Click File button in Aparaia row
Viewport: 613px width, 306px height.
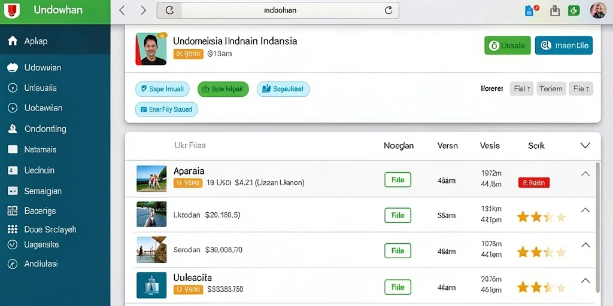pos(397,180)
